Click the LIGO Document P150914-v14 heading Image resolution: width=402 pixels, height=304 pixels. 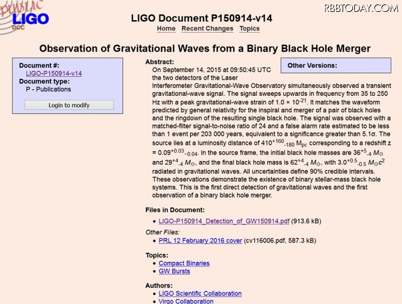pyautogui.click(x=202, y=18)
